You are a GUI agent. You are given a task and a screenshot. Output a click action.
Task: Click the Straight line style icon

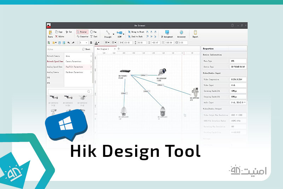coord(108,33)
